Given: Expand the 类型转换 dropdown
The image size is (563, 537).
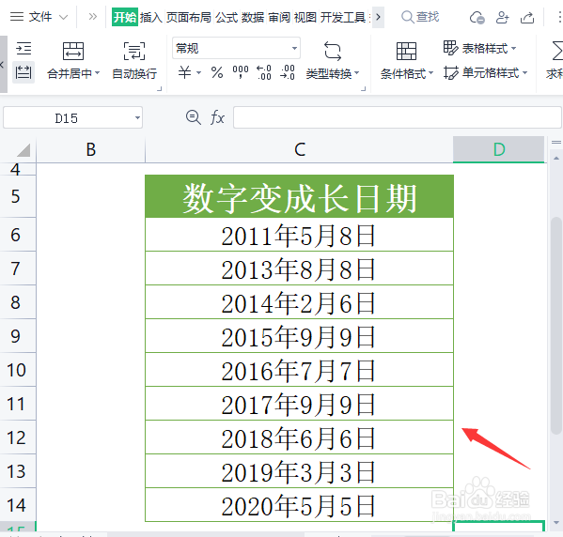Looking at the screenshot, I should 357,73.
